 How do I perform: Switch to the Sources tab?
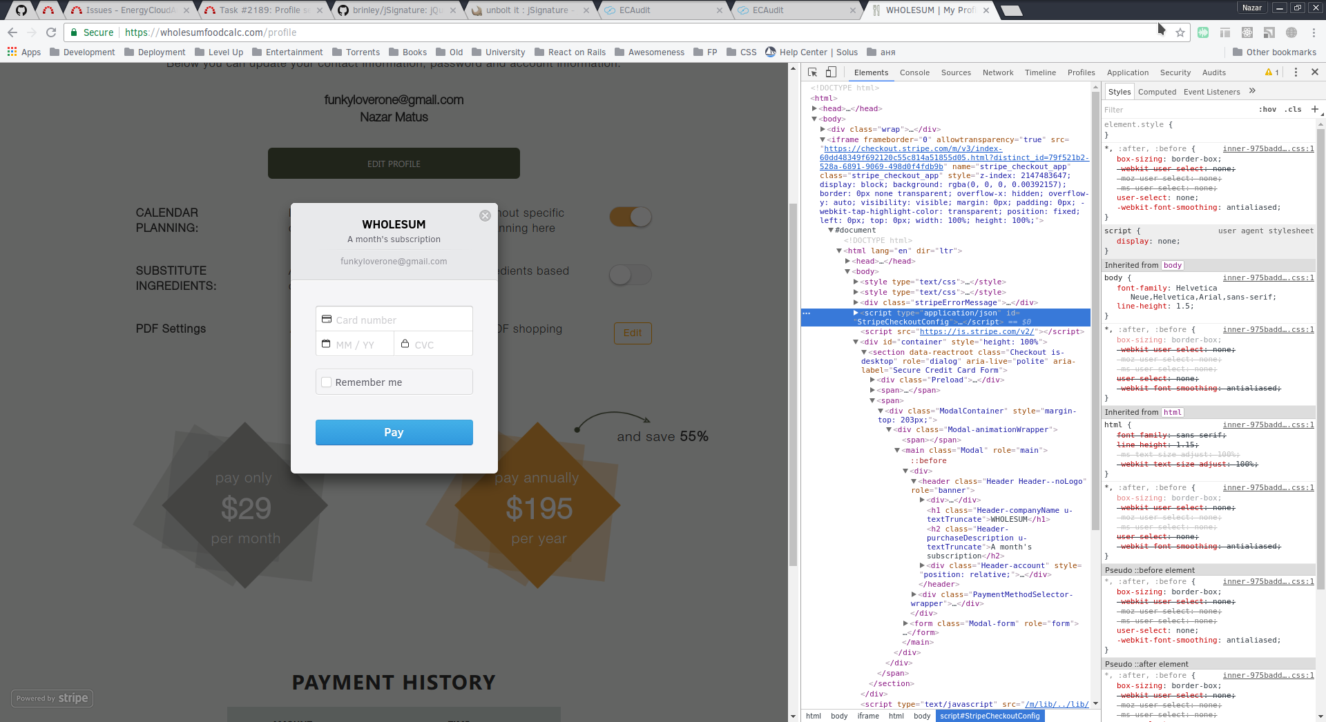click(956, 72)
